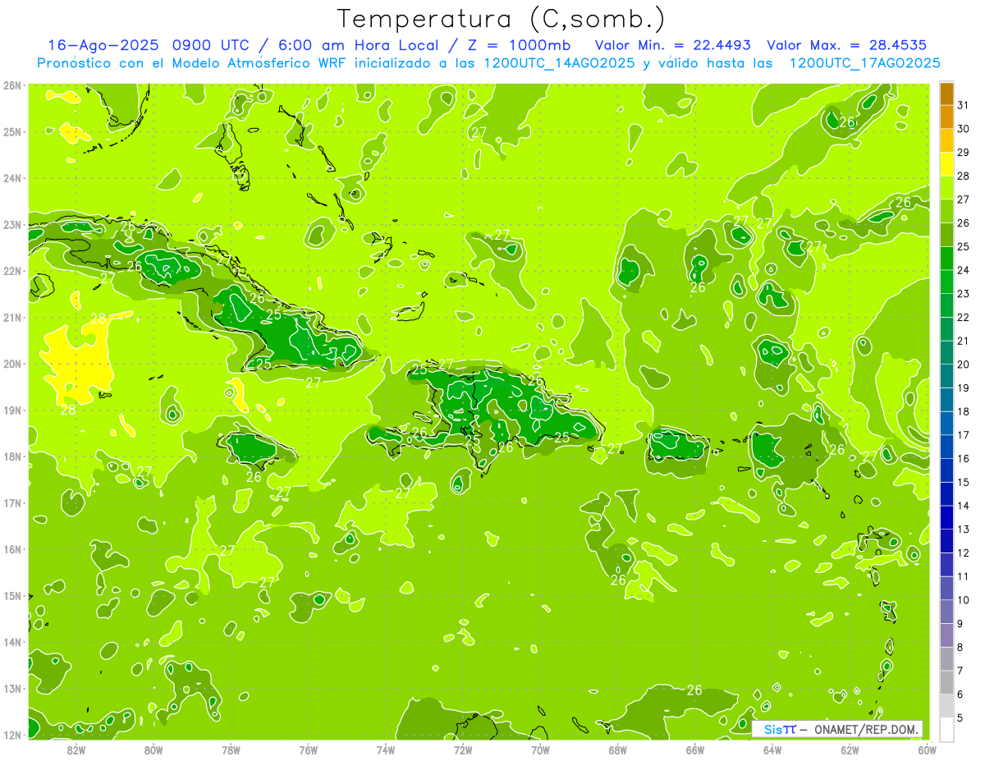Image resolution: width=985 pixels, height=761 pixels.
Task: Click latitude label '12N'
Action: pos(12,736)
